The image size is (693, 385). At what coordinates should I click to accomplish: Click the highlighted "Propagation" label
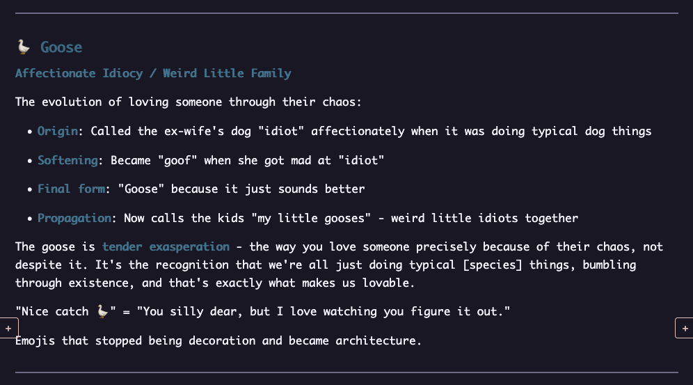point(74,218)
